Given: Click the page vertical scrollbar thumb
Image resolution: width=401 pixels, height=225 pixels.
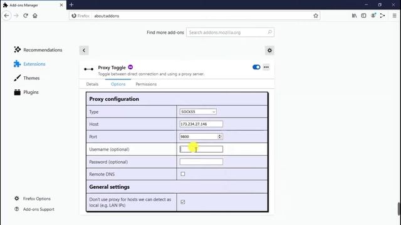Looking at the screenshot, I should (399, 209).
